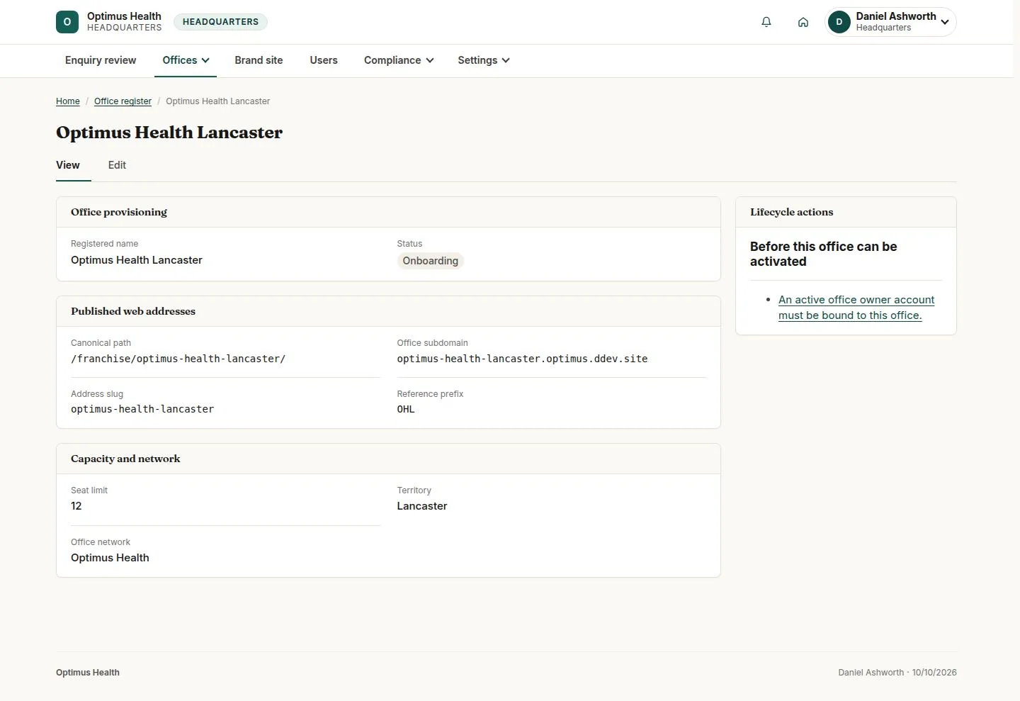The width and height of the screenshot is (1020, 701).
Task: Switch to the Edit tab
Action: (117, 165)
